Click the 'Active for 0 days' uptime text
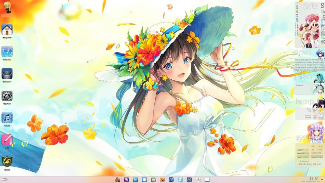325x183 pixels. click(x=310, y=164)
